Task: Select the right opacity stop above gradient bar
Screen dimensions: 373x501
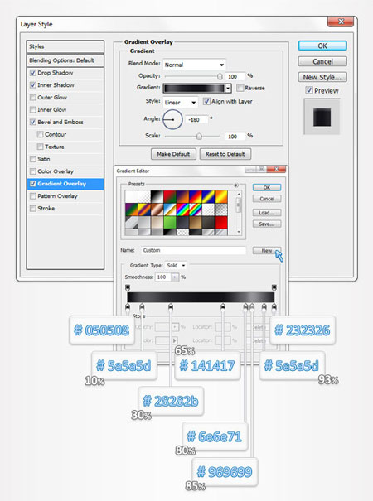Action: (274, 287)
